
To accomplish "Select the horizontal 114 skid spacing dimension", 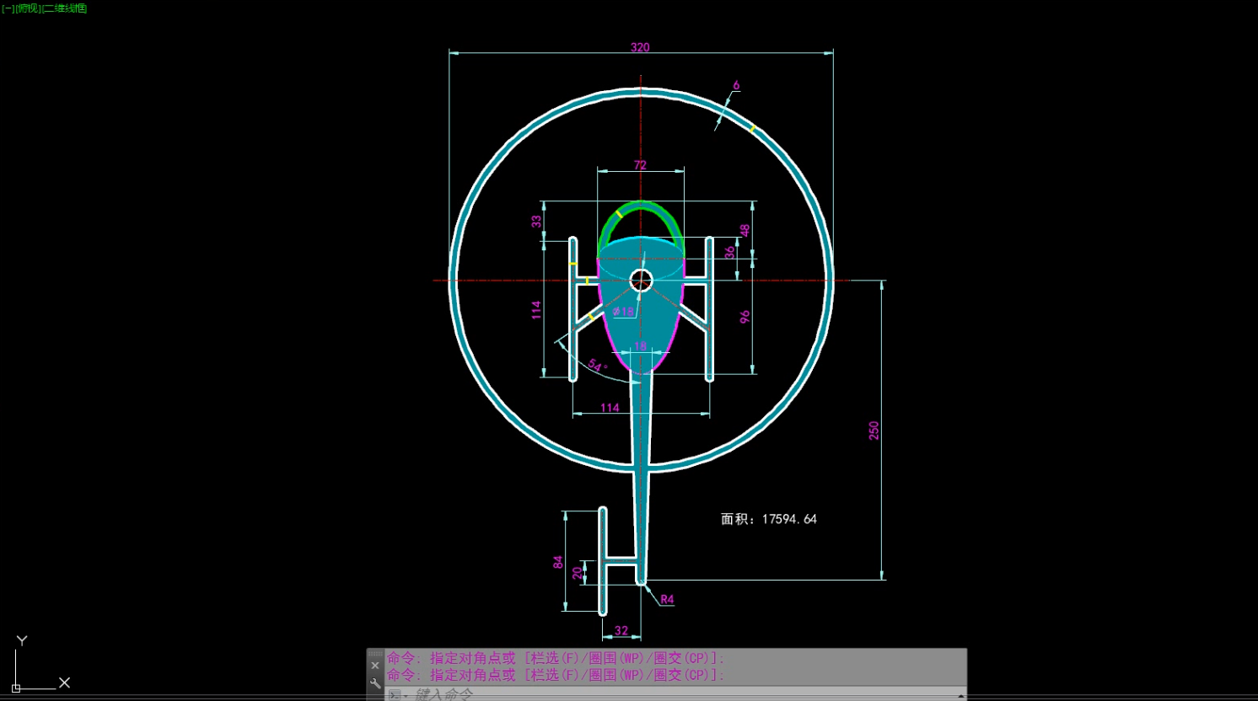I will point(610,408).
